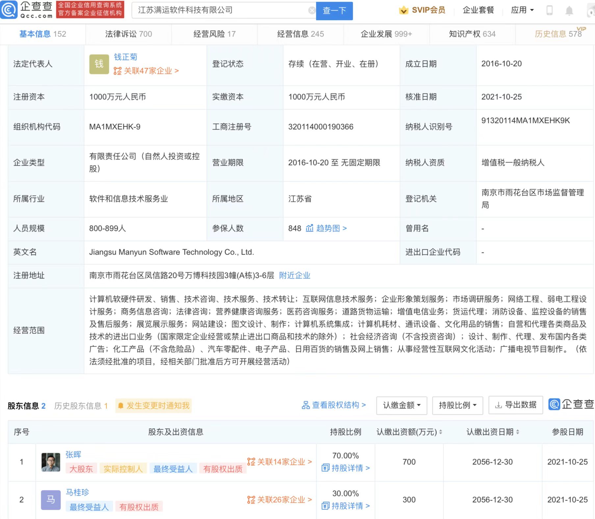Open shareholder 张晖's name link
Screen dimensions: 595x519
pyautogui.click(x=73, y=455)
